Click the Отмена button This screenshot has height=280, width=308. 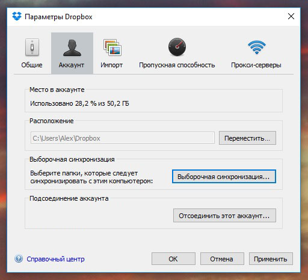pyautogui.click(x=222, y=259)
